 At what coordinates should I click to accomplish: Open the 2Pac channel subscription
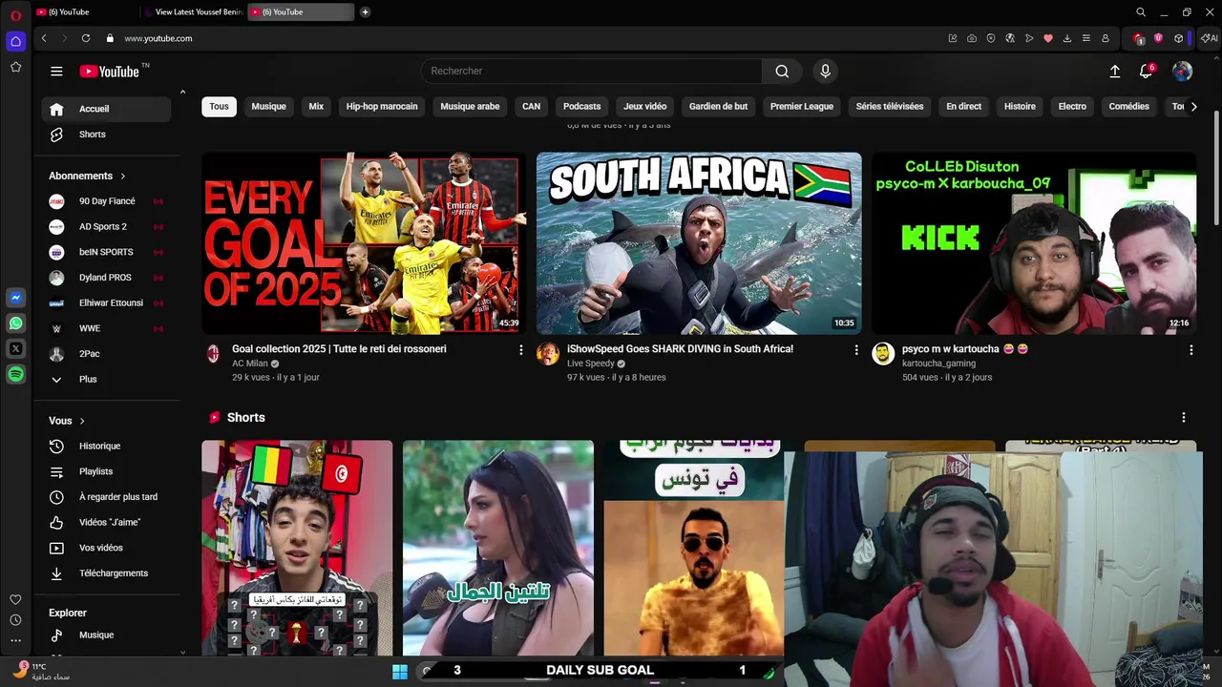pos(106,354)
